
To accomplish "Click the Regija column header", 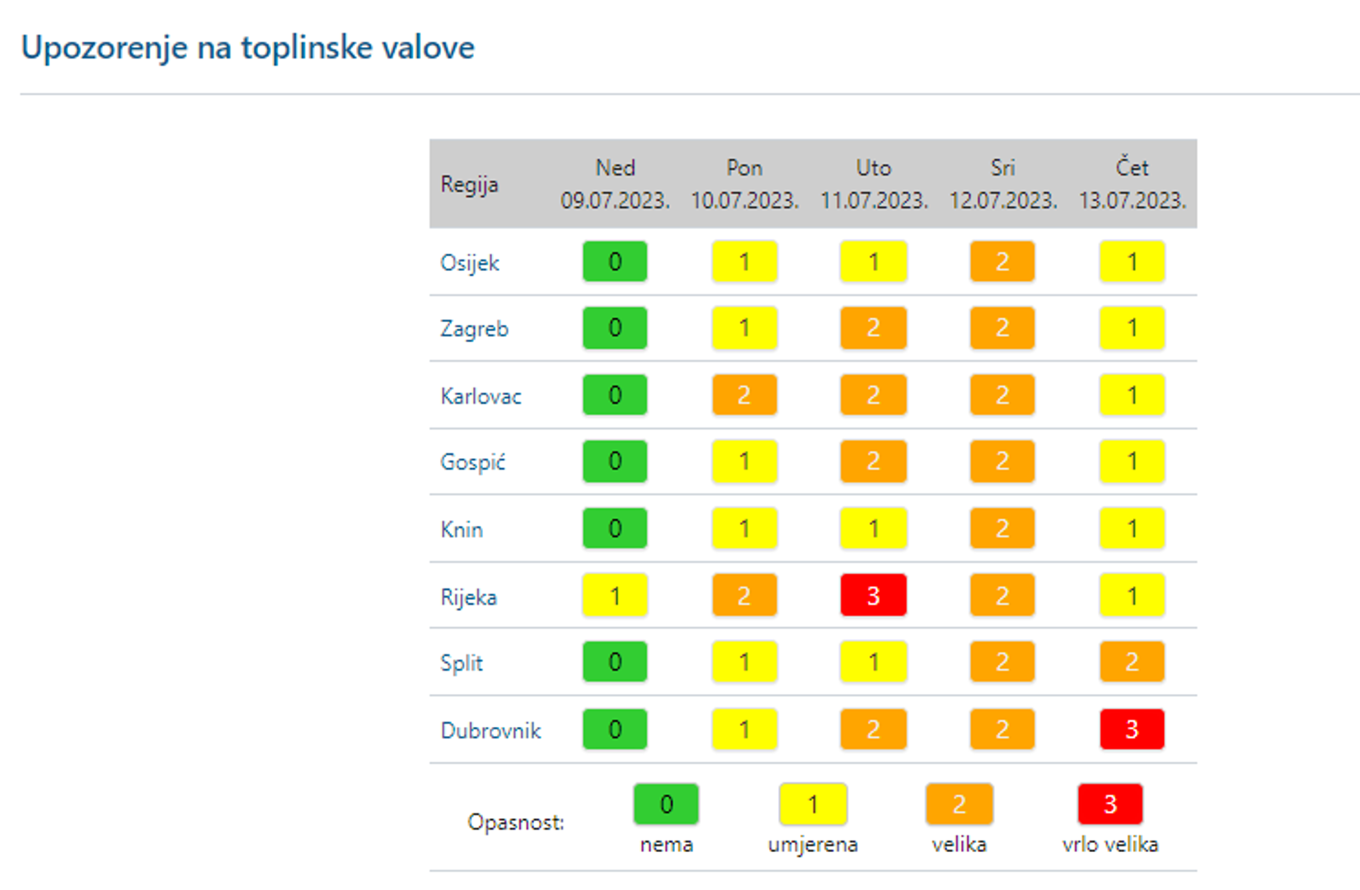I will 469,185.
